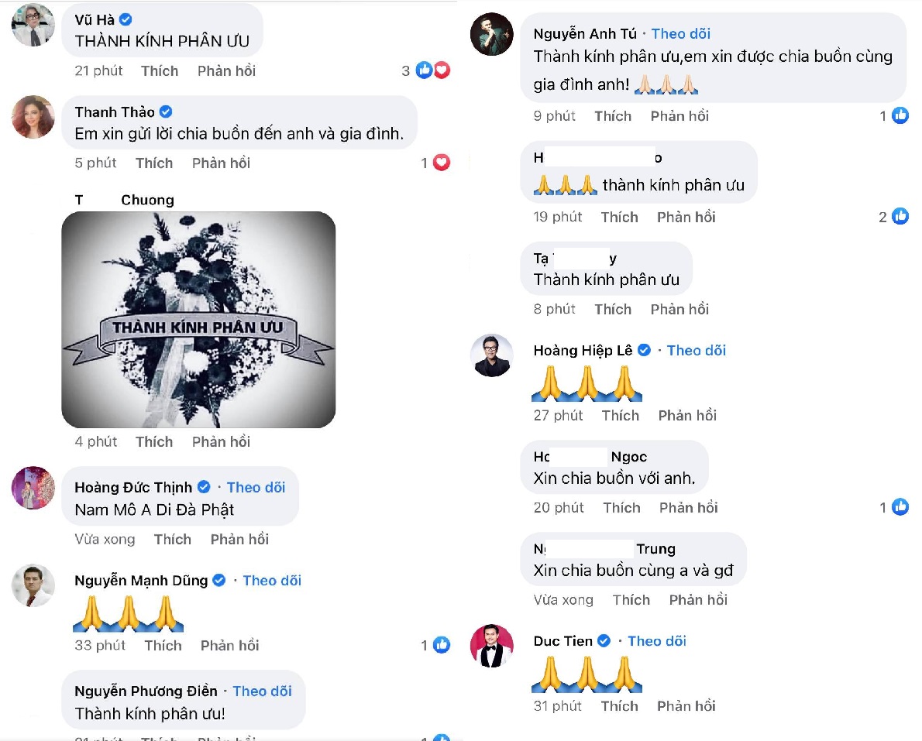View the heart reaction on Thanh Thảo's comment
The image size is (922, 741).
[442, 163]
